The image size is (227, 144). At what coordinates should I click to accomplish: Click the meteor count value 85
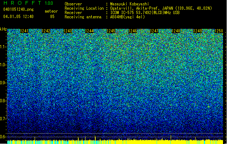(52, 17)
